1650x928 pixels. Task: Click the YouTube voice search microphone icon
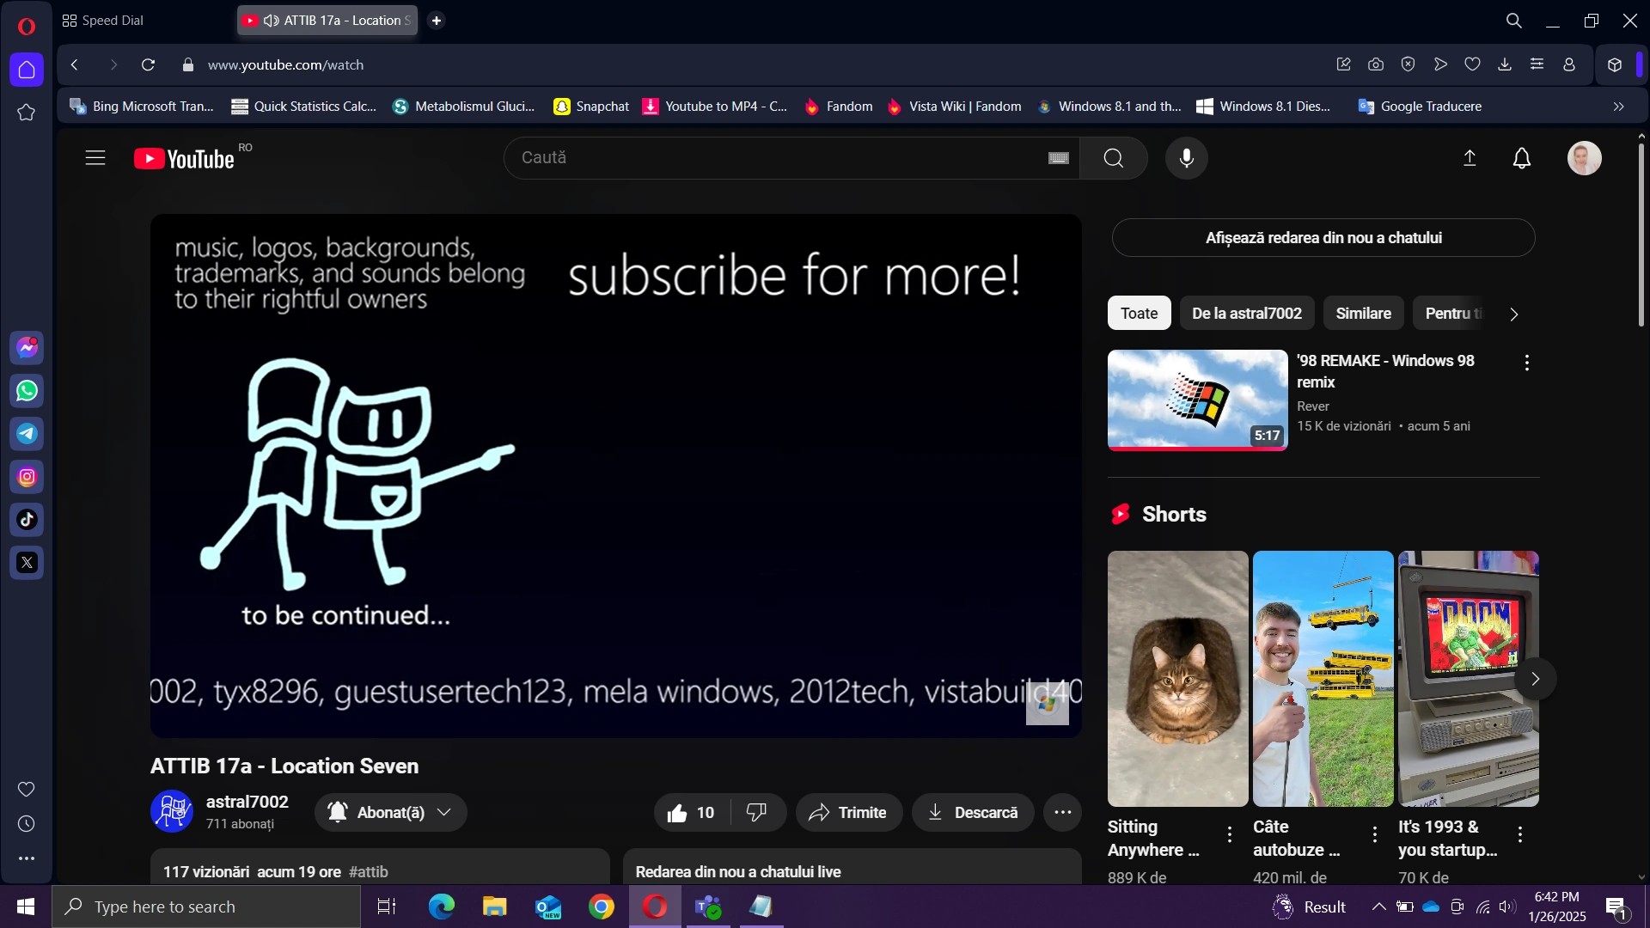point(1186,158)
